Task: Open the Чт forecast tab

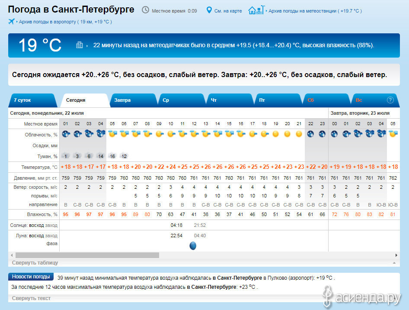Action: pyautogui.click(x=230, y=100)
